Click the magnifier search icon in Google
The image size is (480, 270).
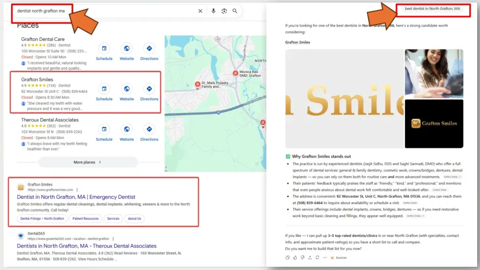pyautogui.click(x=235, y=11)
